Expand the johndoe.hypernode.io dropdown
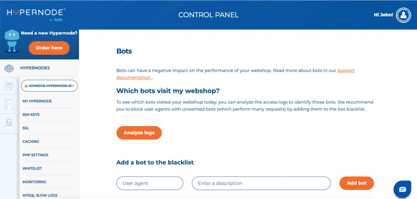Screen dimensions: 417x199 point(49,86)
